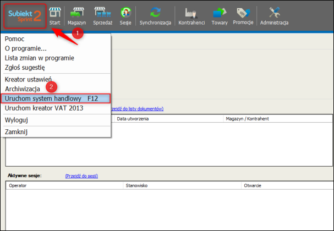The image size is (334, 231).
Task: Sort by 'Data utworzenia' column header
Action: point(169,119)
